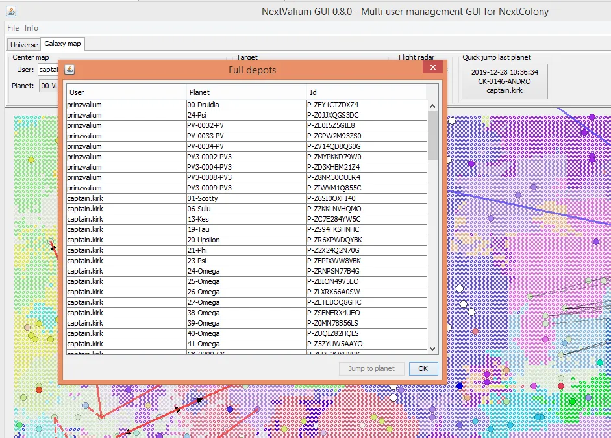Click Id cell P-ZETE8OQ8GHC
611x438 pixels.
click(366, 303)
